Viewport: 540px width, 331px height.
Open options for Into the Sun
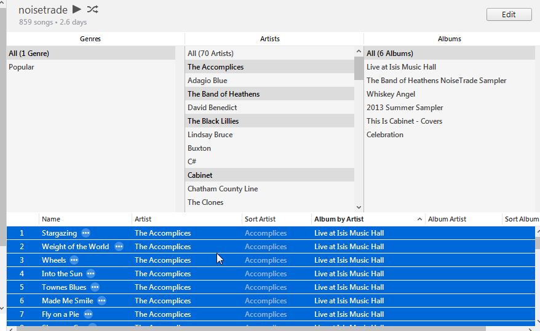[90, 274]
